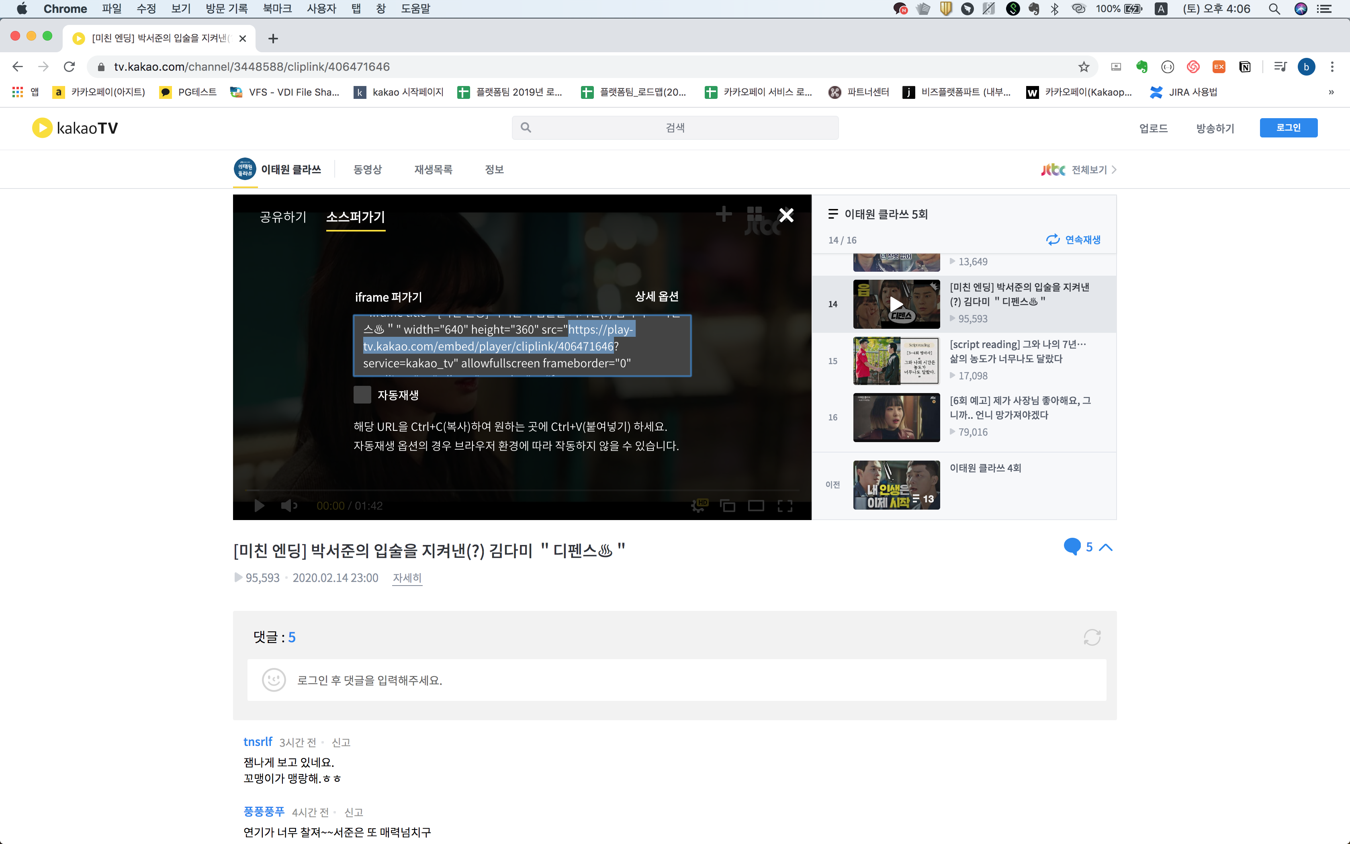Viewport: 1350px width, 844px height.
Task: Open the 재생목록 channel tab
Action: tap(433, 170)
